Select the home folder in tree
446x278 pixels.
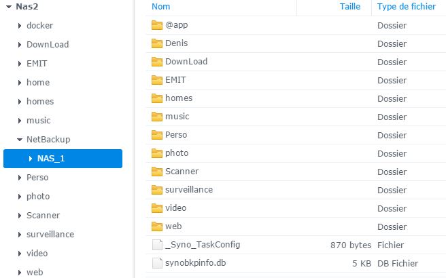(x=38, y=83)
